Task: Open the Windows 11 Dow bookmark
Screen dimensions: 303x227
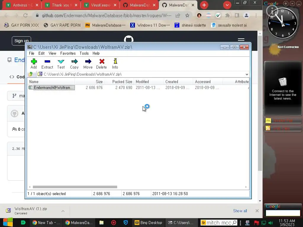Action: [x=150, y=25]
